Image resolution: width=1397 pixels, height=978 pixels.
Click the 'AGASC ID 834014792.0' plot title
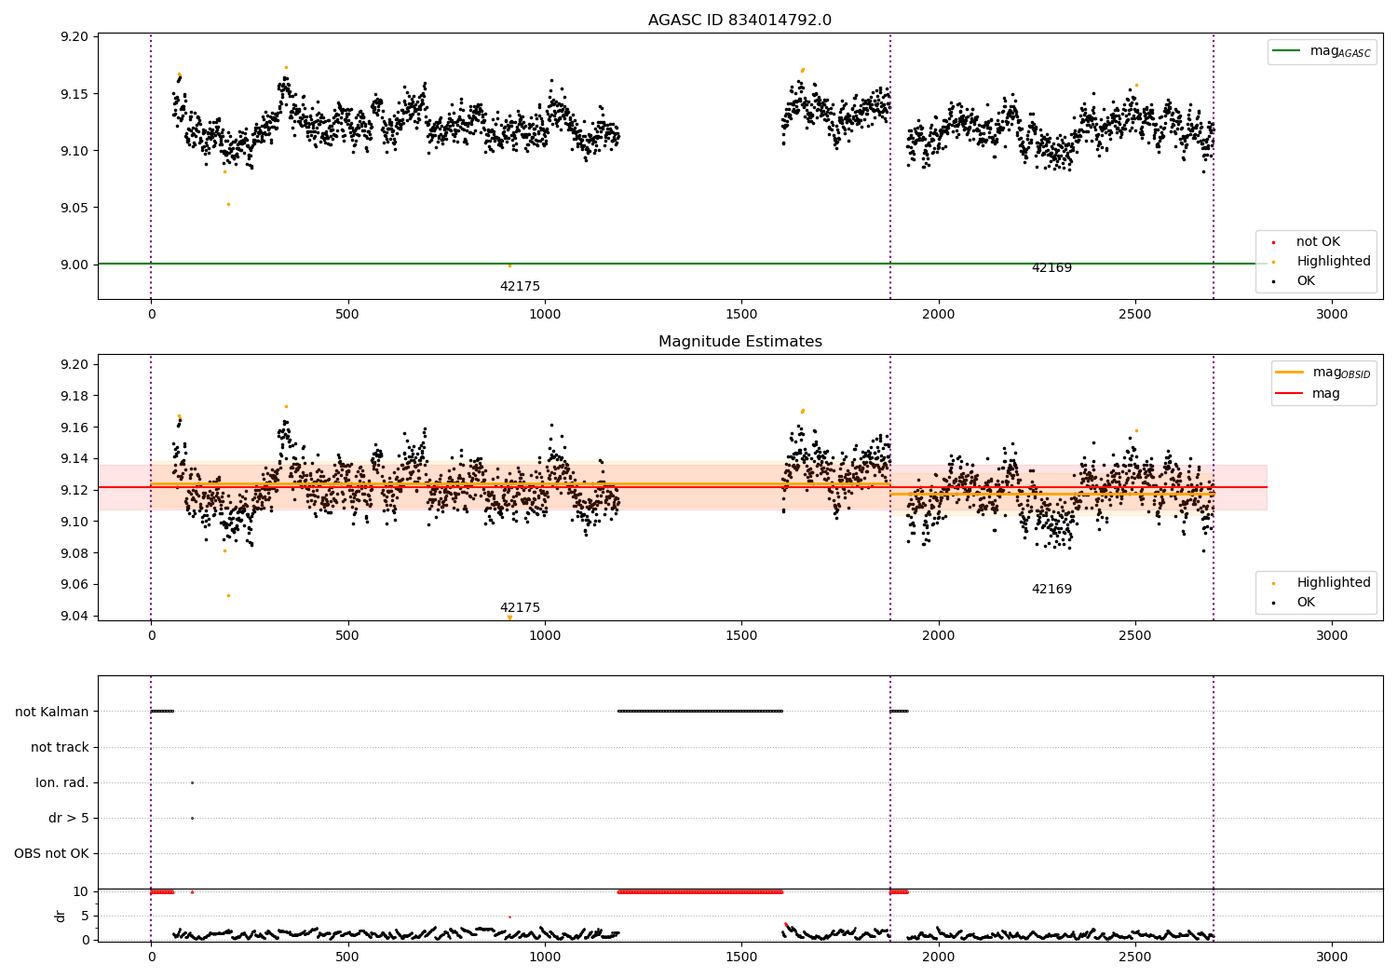[x=739, y=20]
